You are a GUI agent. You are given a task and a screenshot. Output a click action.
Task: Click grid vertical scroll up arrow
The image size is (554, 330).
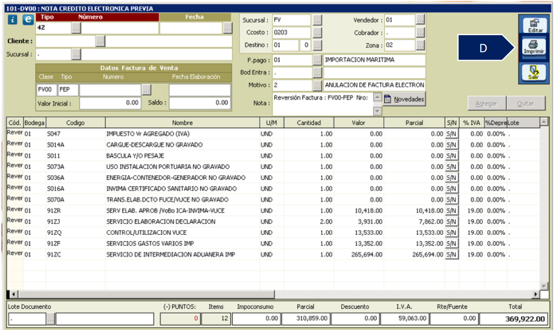coord(544,122)
